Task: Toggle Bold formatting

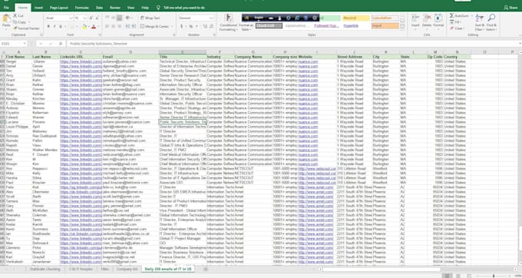Action: (48, 26)
